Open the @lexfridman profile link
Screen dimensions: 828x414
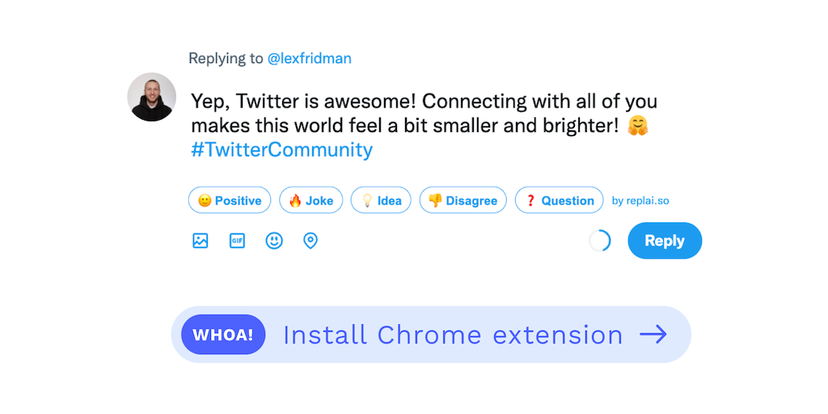click(309, 58)
